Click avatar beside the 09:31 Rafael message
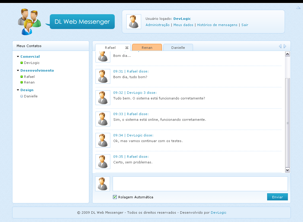Screen dimensions: 303x222 tap(103, 76)
